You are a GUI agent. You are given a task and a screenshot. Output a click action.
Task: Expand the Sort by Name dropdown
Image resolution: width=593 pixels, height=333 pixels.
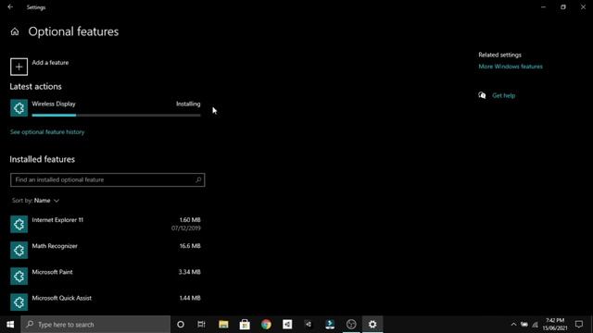[x=35, y=201]
